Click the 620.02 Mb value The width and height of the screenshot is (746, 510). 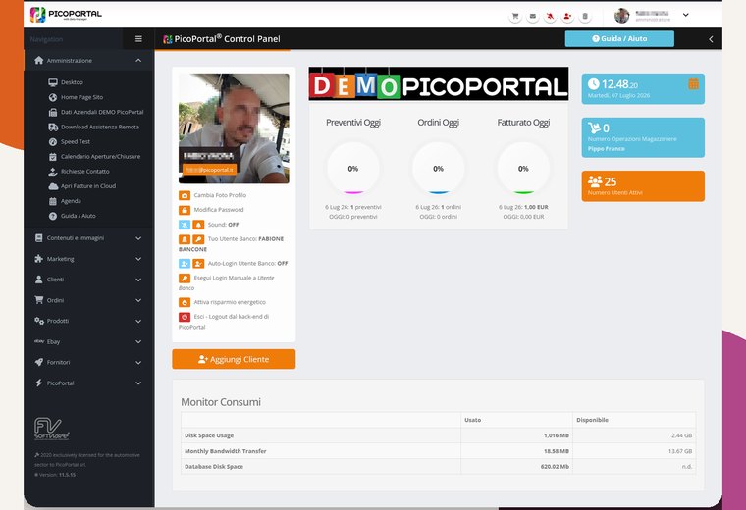(555, 467)
